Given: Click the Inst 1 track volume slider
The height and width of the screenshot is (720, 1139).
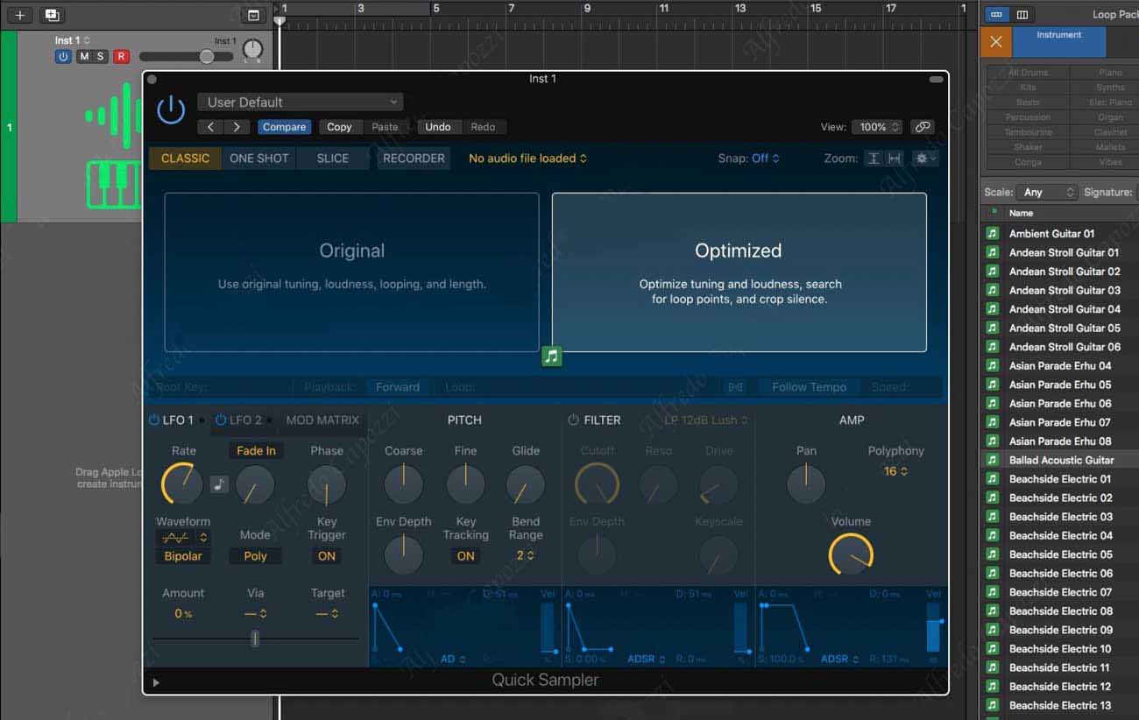Looking at the screenshot, I should tap(206, 57).
